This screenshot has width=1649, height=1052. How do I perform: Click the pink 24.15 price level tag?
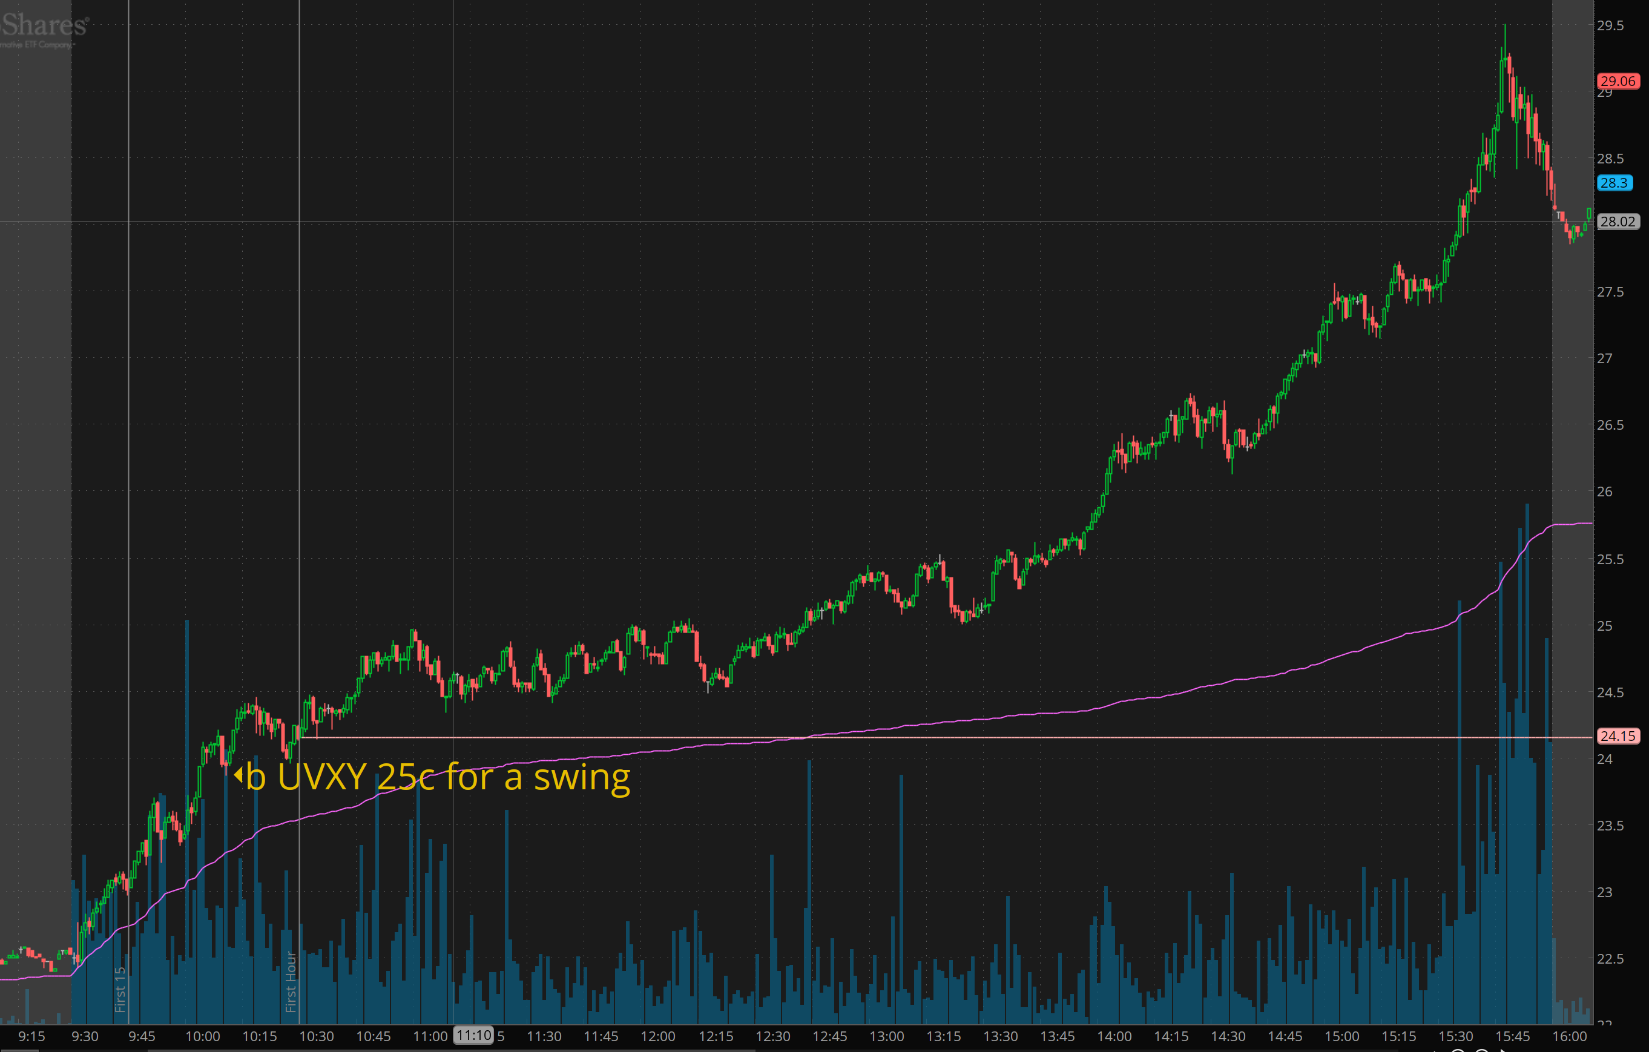point(1618,736)
